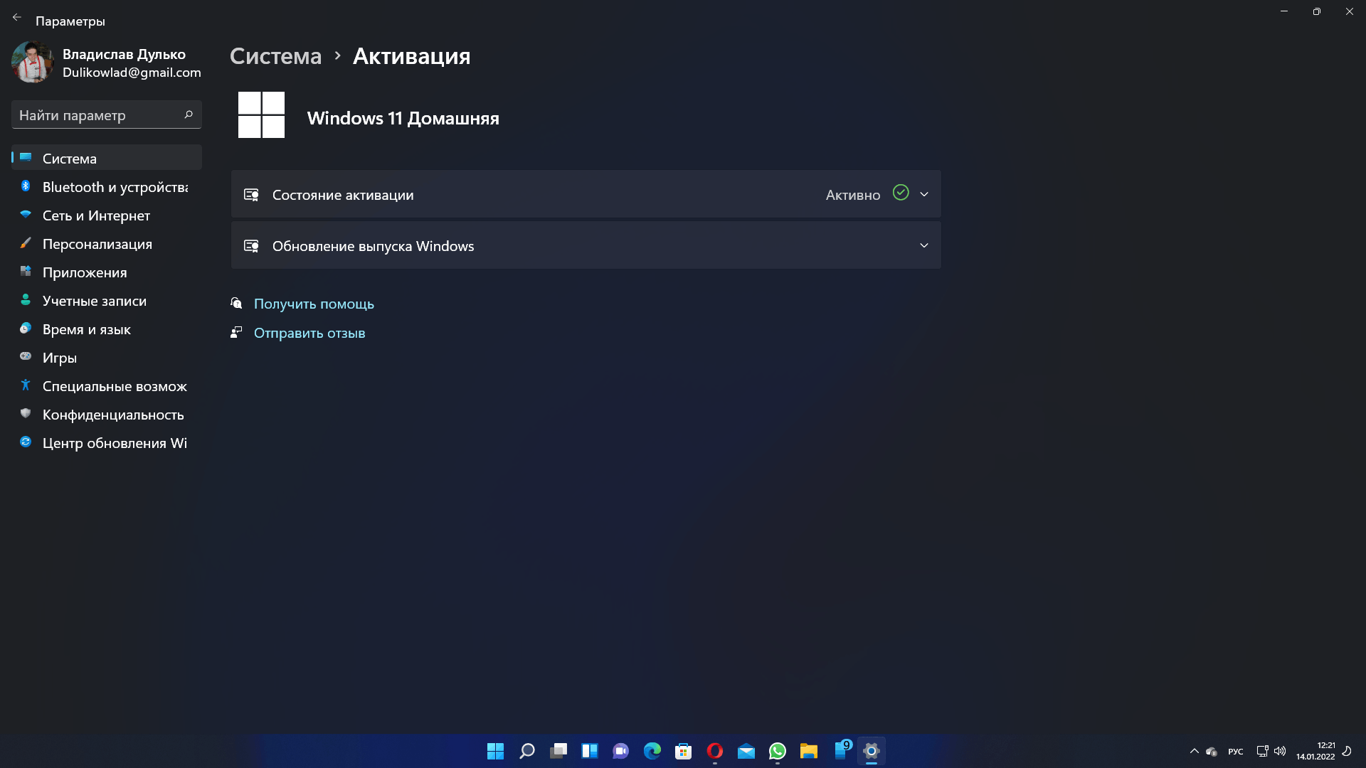This screenshot has width=1366, height=768.
Task: Open Mail app from taskbar
Action: pos(746,751)
